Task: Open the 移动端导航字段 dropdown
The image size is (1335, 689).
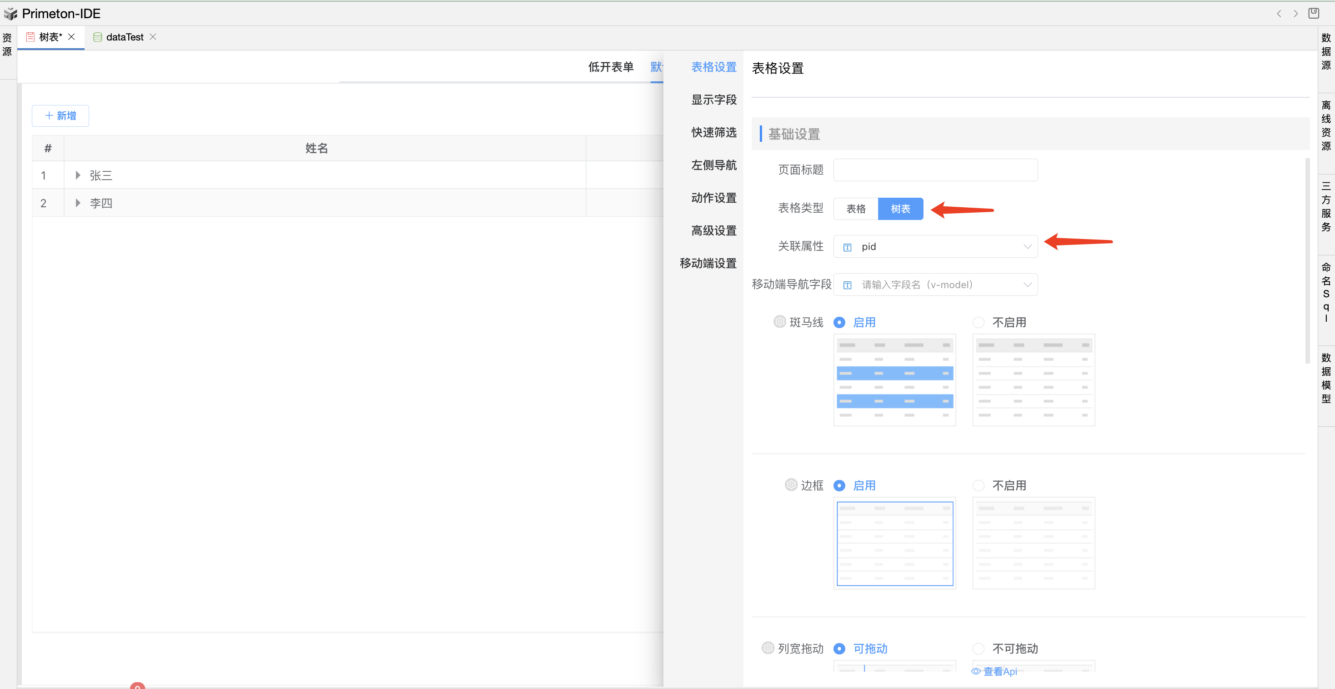Action: point(935,285)
